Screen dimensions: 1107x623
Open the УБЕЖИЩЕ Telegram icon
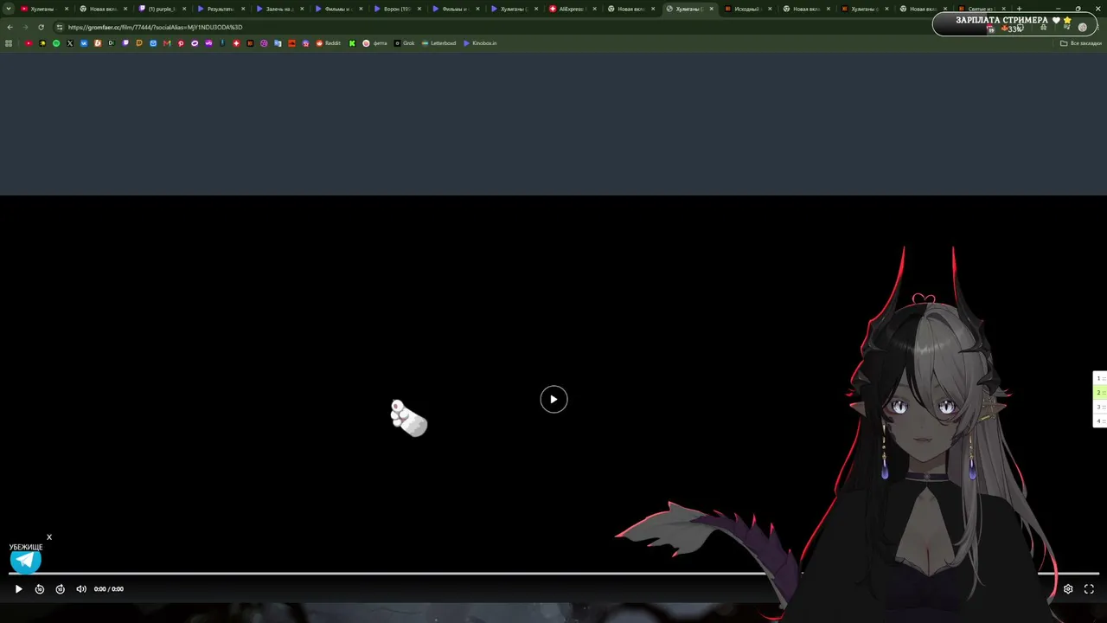point(26,561)
